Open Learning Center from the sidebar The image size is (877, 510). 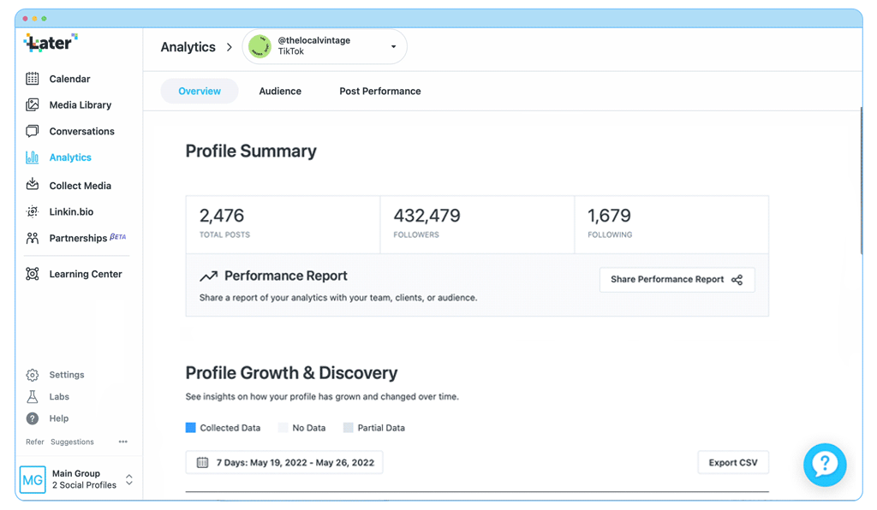coord(85,274)
